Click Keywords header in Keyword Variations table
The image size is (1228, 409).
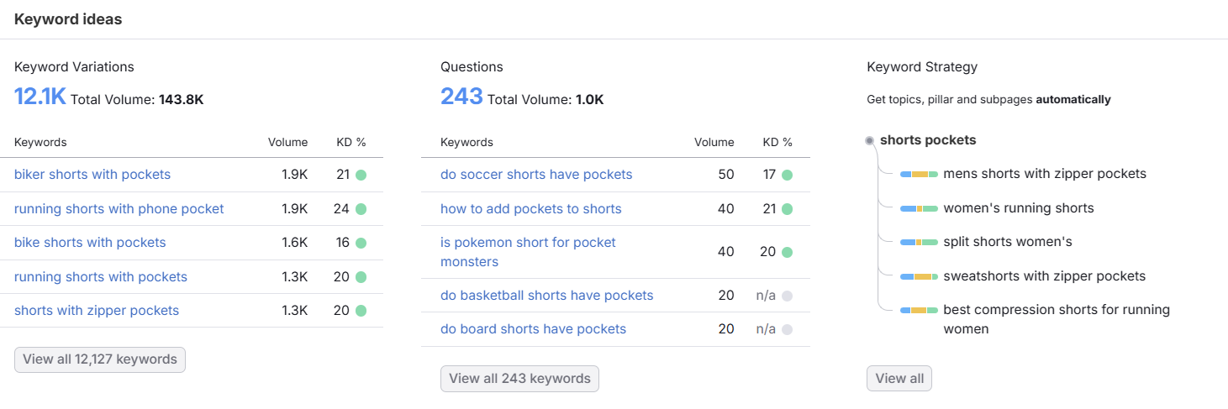click(40, 143)
